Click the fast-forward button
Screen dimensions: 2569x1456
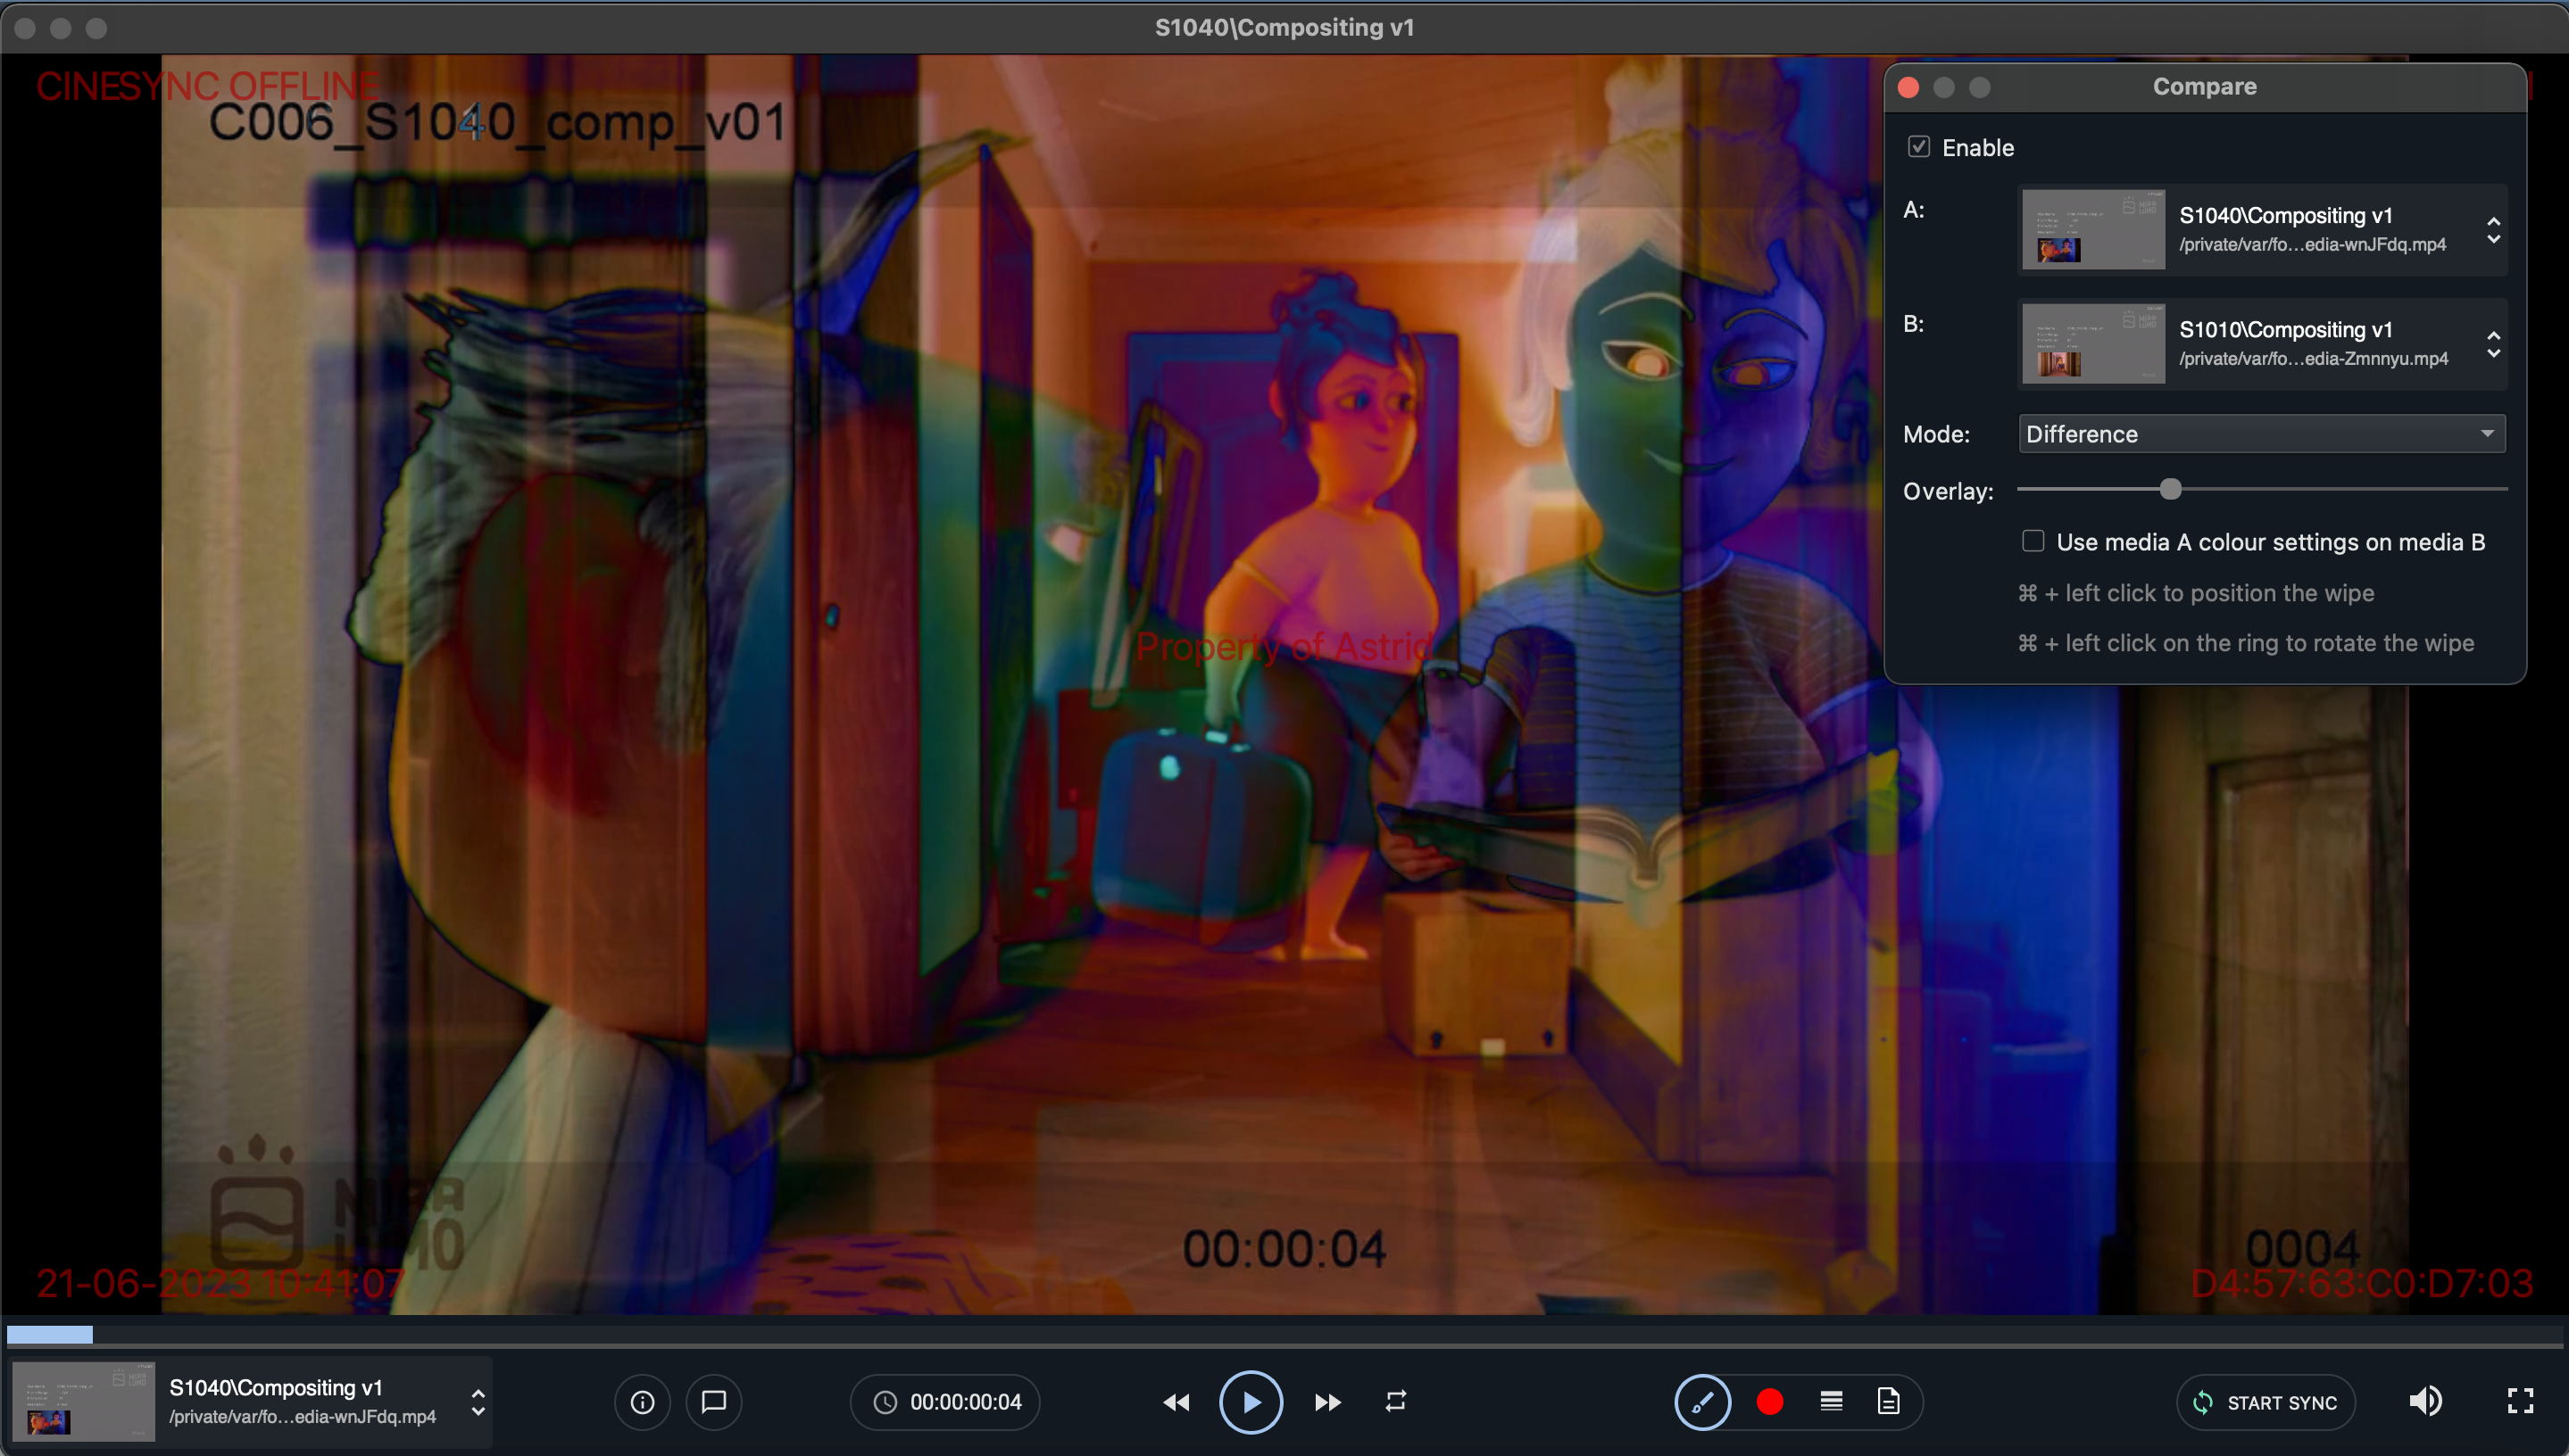point(1327,1402)
